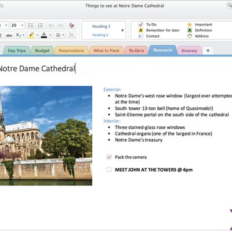
Task: Tag selection as Remember for later
Action: [x=163, y=30]
